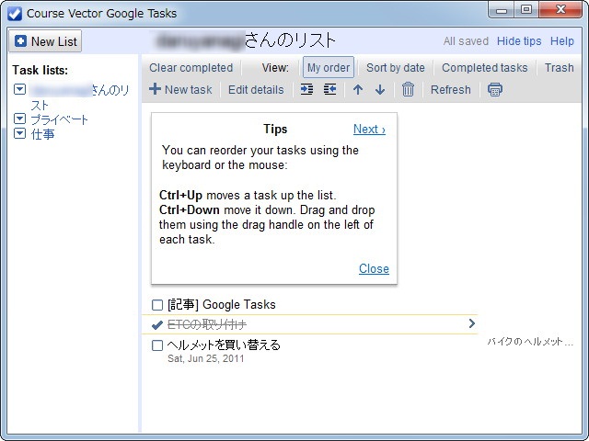Check the ヘルメットを買い替える checkbox

tap(157, 345)
